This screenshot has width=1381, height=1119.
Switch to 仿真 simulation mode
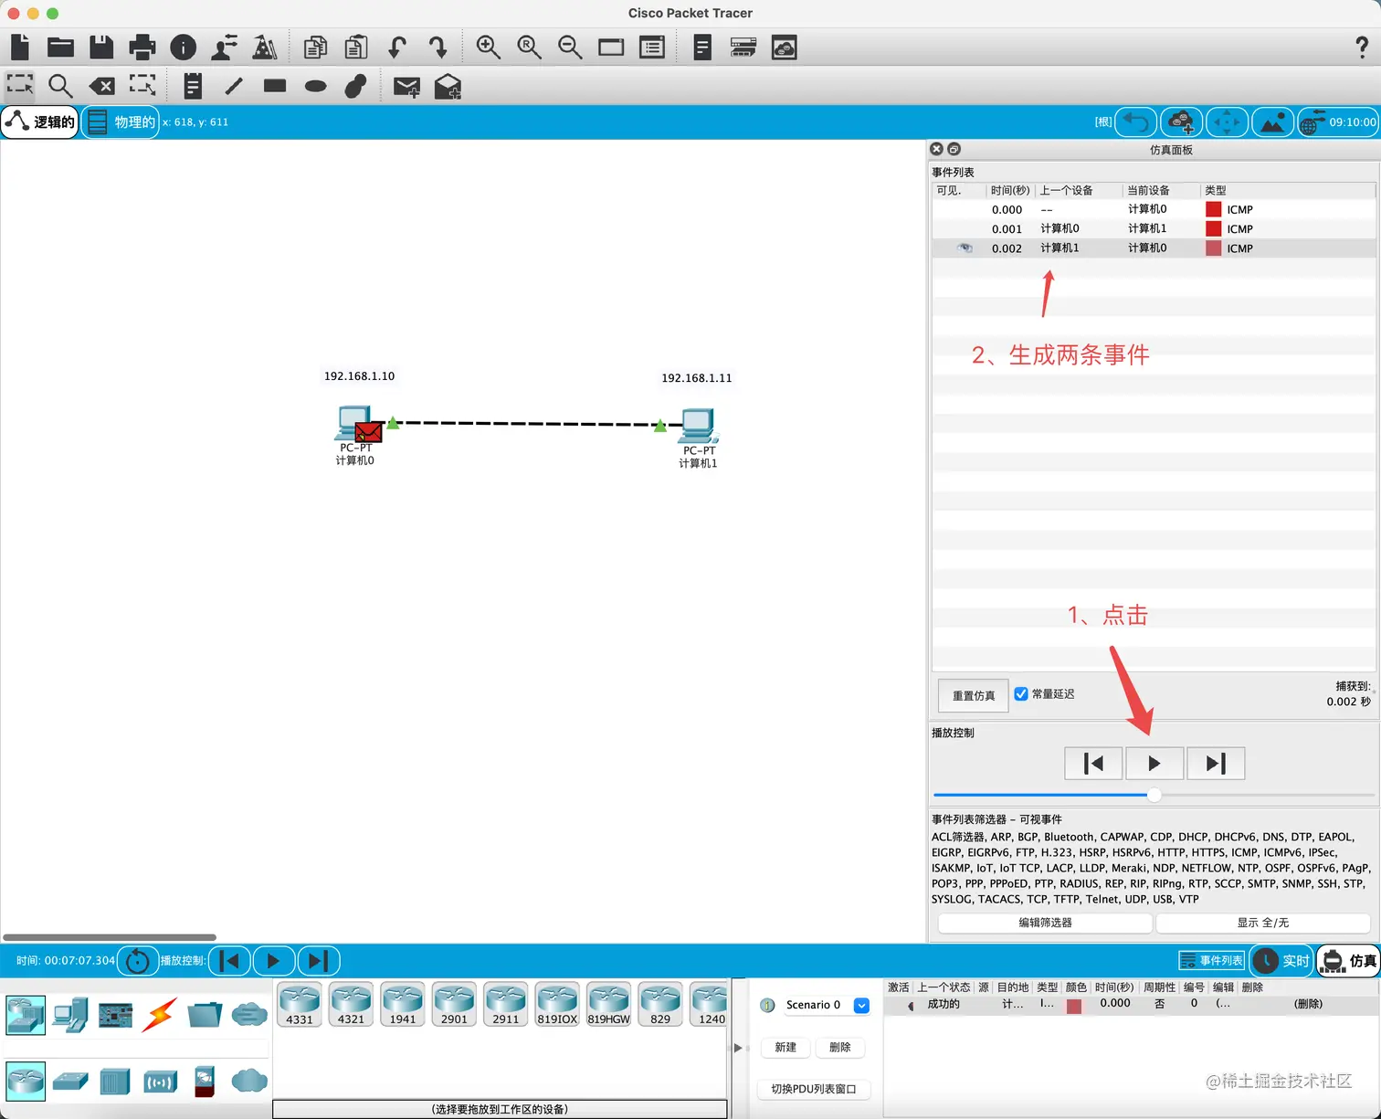click(x=1349, y=960)
